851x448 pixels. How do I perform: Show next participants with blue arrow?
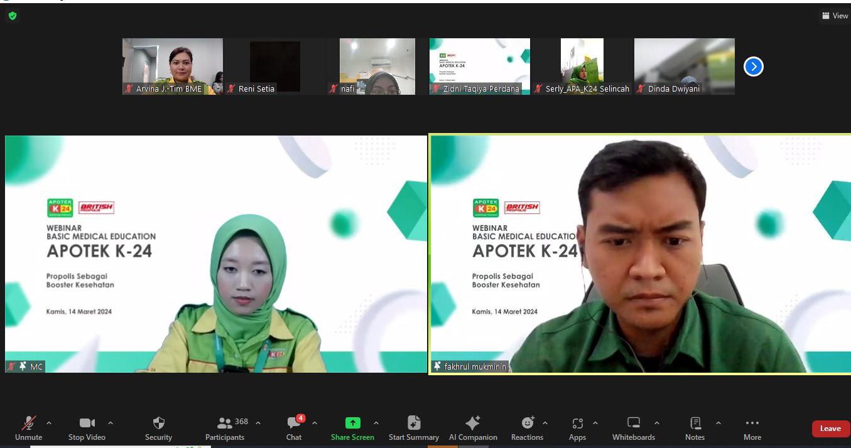tap(753, 66)
